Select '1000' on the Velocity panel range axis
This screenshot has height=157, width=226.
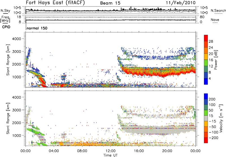point(17,135)
